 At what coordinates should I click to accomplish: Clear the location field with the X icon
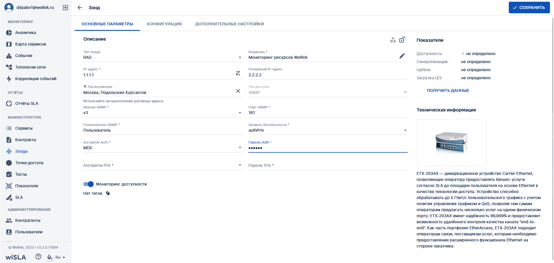(x=238, y=91)
